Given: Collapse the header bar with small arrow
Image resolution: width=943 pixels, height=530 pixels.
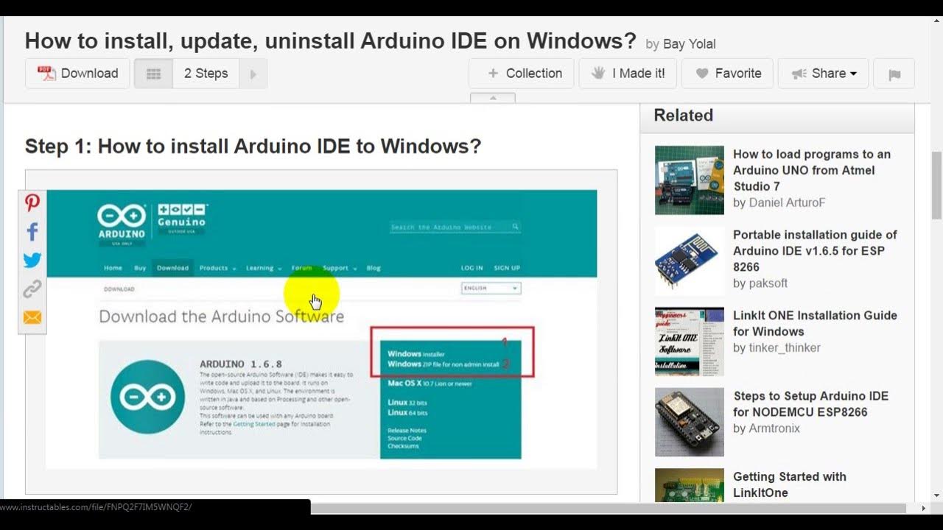Looking at the screenshot, I should (493, 98).
